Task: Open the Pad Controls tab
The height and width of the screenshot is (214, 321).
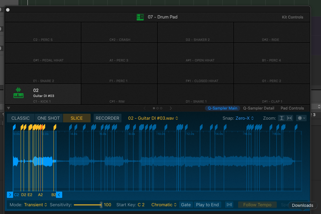Action: [292, 108]
